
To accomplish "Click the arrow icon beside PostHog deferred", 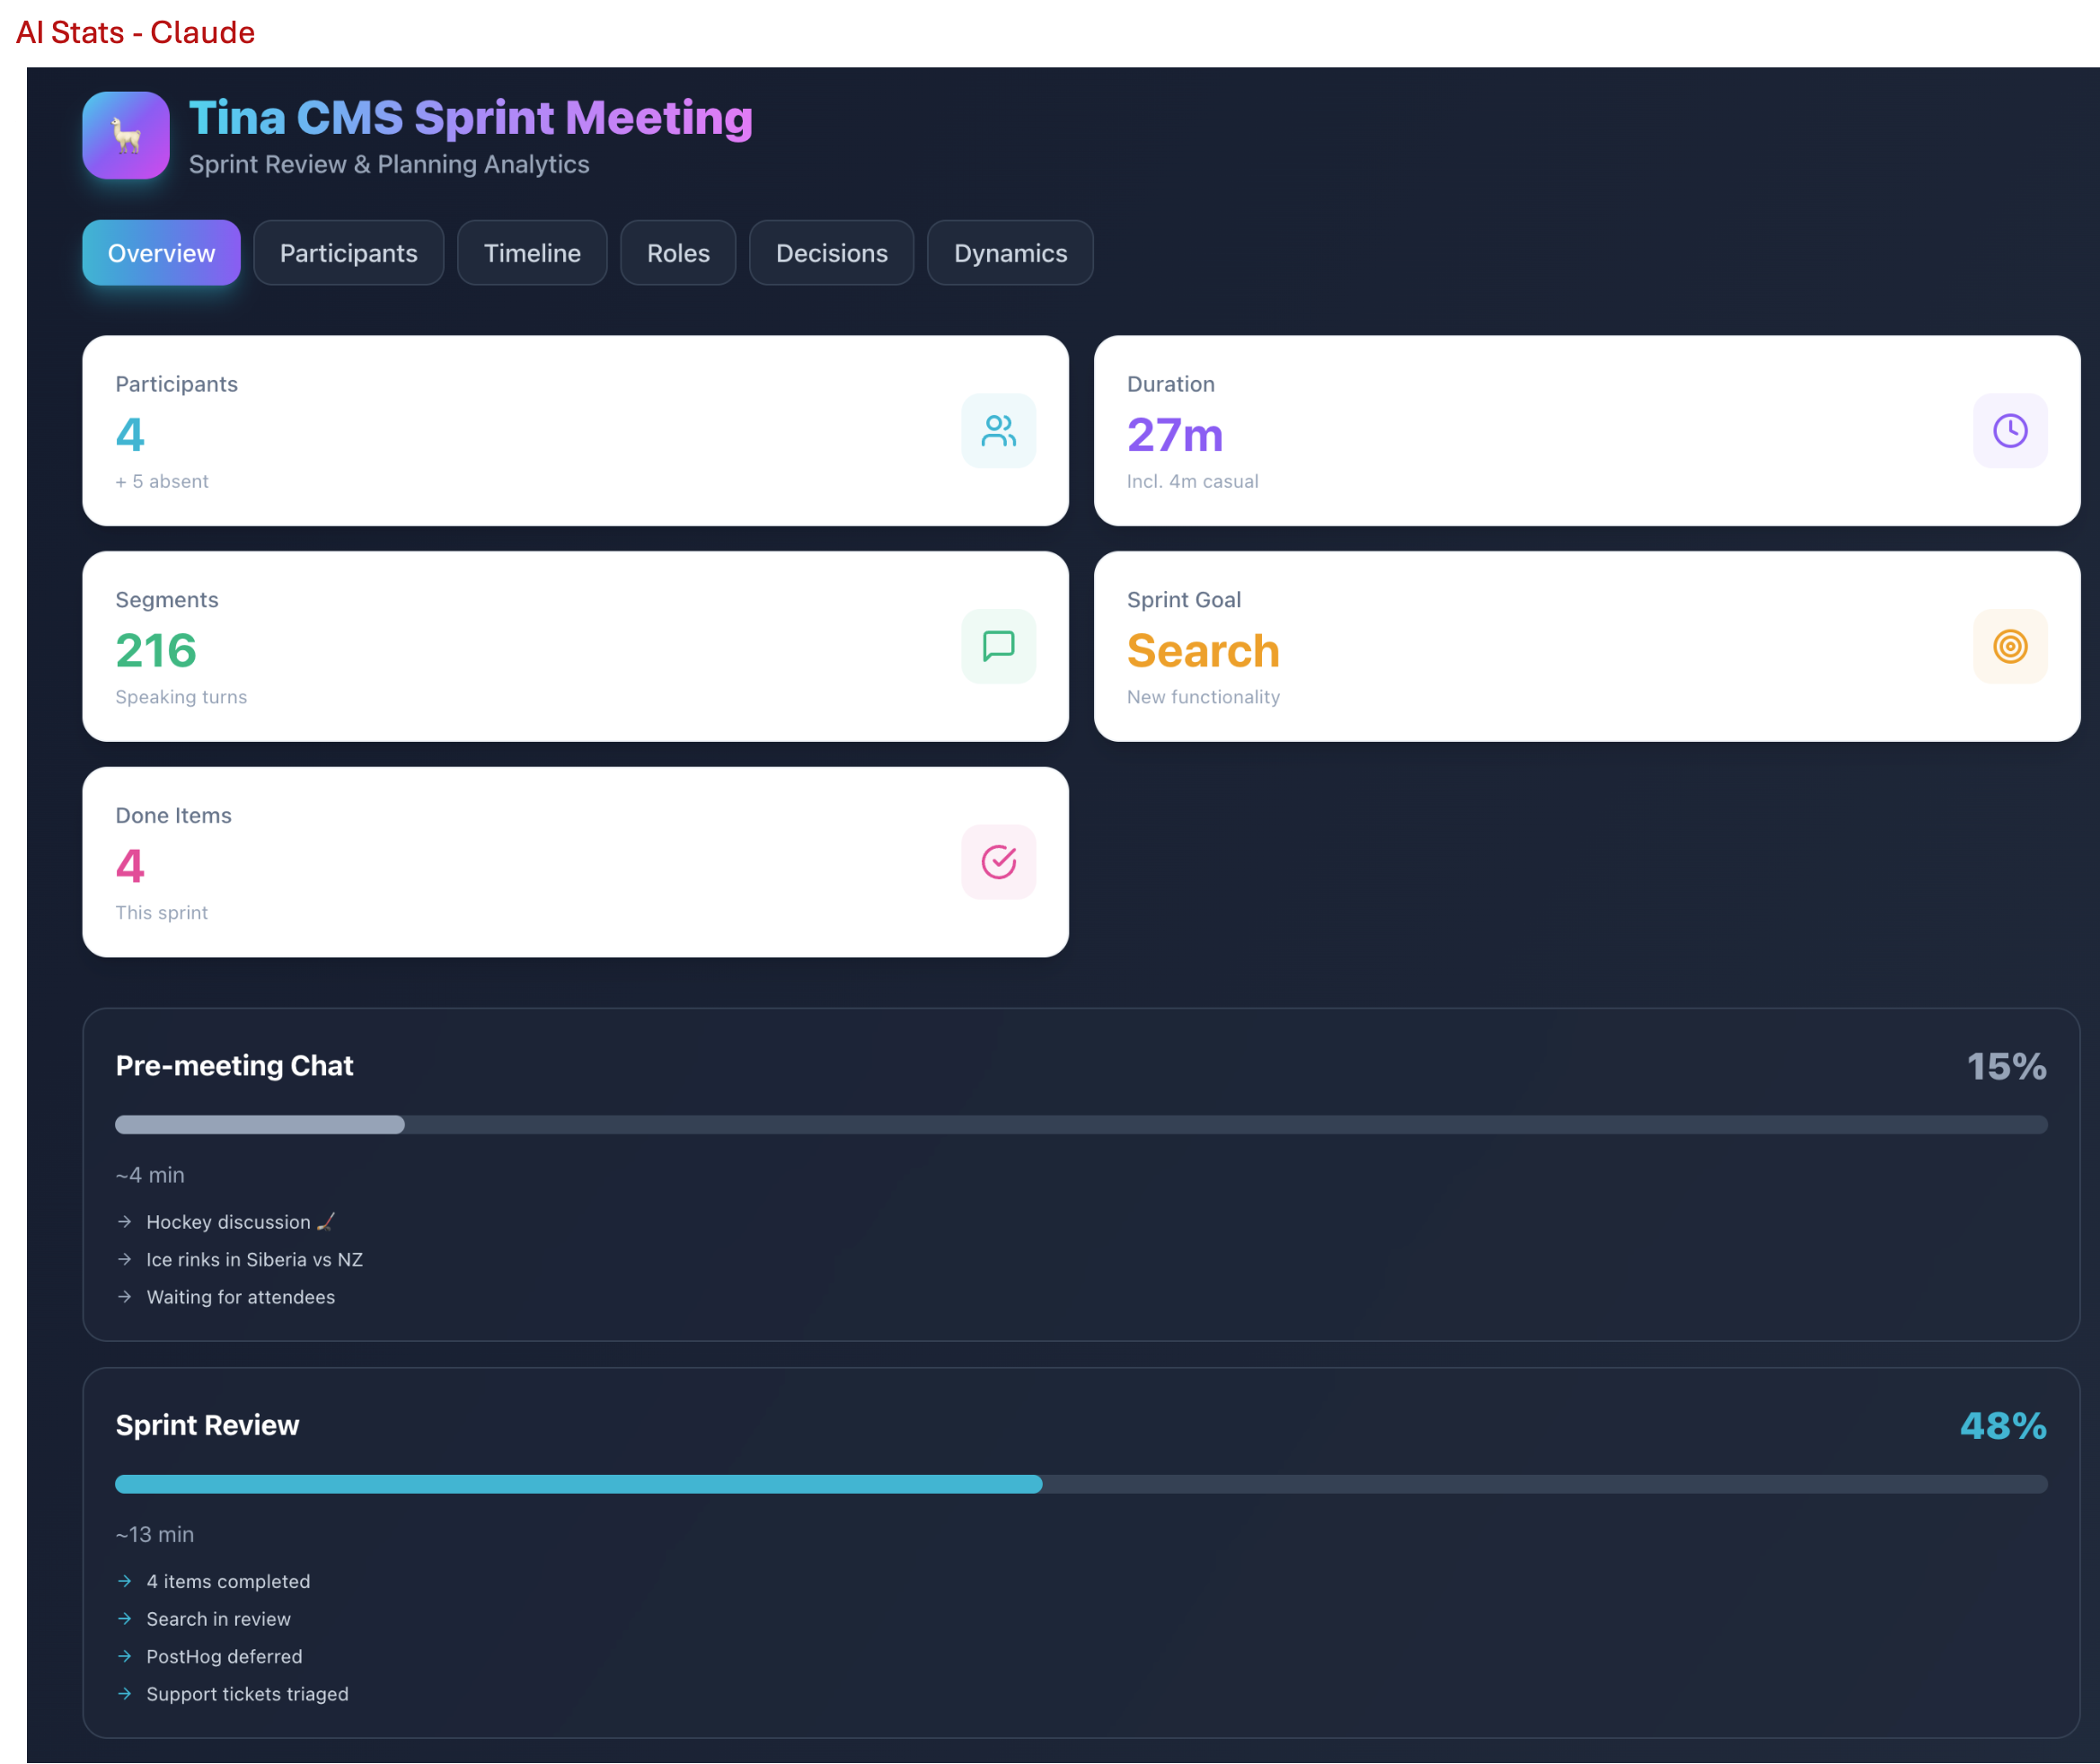I will point(125,1657).
